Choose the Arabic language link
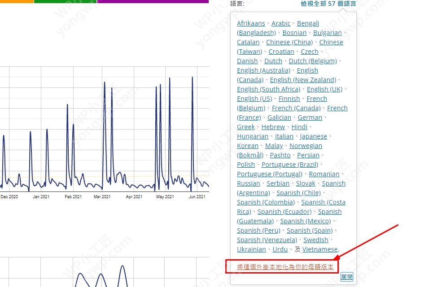This screenshot has height=287, width=429. click(x=281, y=23)
